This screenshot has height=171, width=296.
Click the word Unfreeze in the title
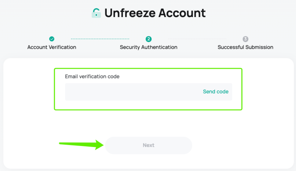click(130, 13)
